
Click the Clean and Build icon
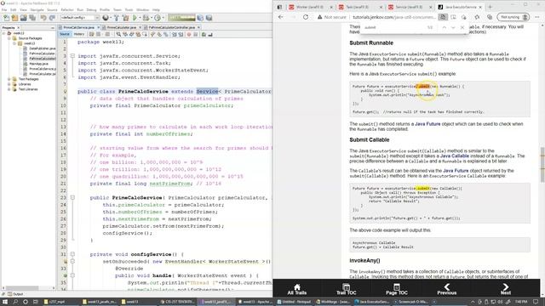pos(125,18)
